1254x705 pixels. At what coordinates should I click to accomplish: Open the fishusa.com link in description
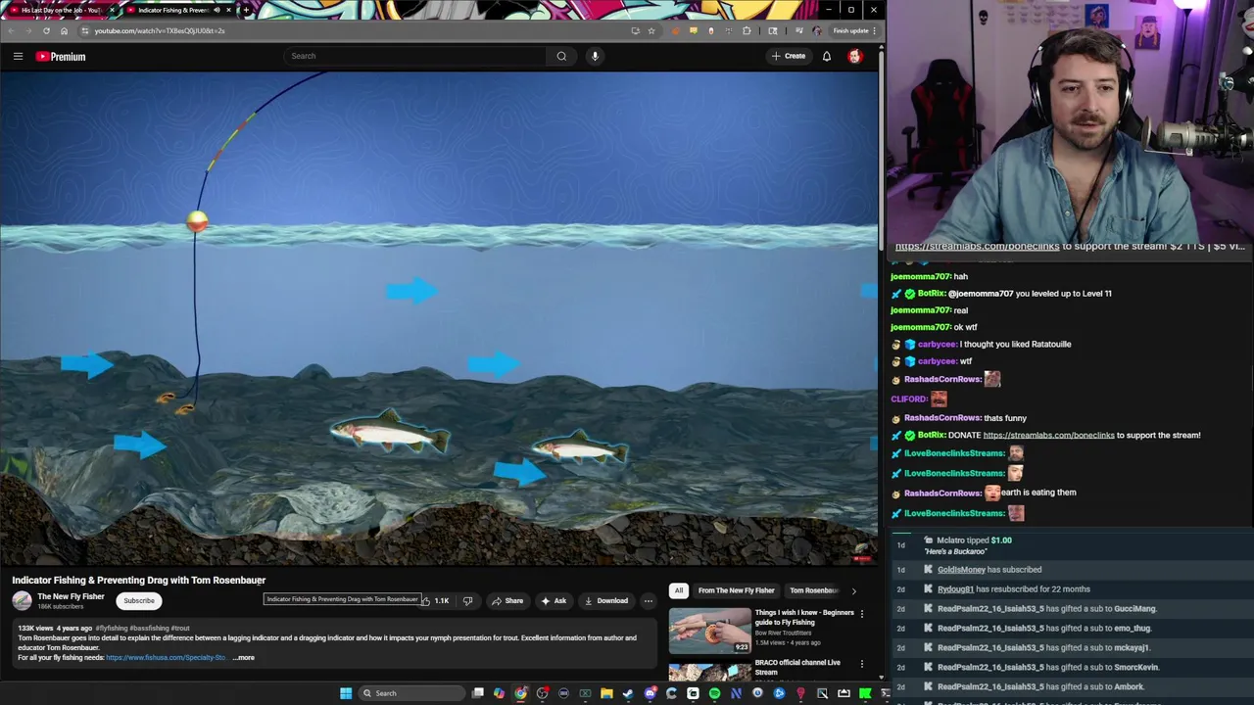167,657
